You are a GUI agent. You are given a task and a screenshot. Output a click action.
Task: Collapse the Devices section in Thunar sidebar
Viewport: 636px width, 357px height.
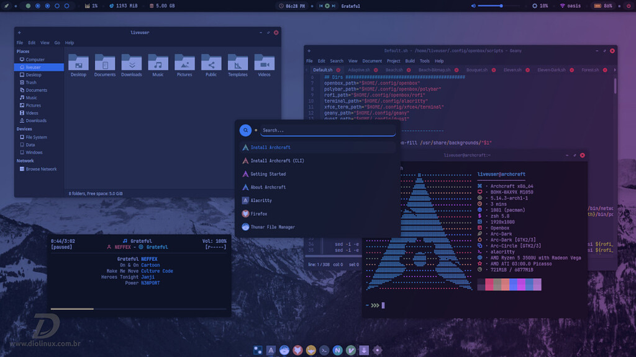point(25,128)
